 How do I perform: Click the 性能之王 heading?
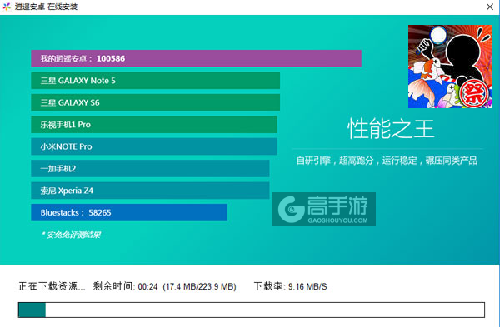pos(391,129)
